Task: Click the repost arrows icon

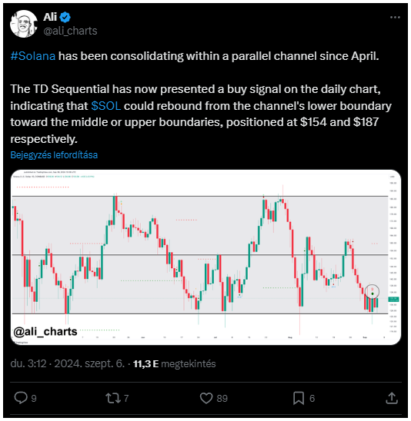Action: pos(113,398)
